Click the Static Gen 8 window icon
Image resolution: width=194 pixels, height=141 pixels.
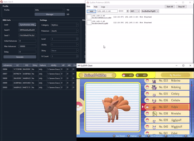point(1,2)
